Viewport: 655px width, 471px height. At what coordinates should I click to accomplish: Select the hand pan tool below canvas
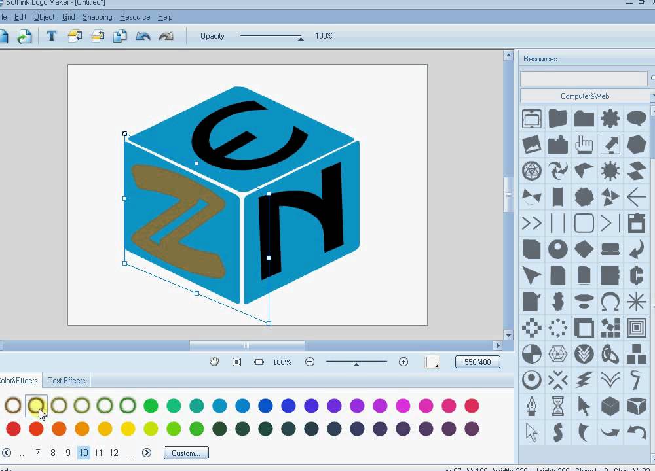coord(214,362)
